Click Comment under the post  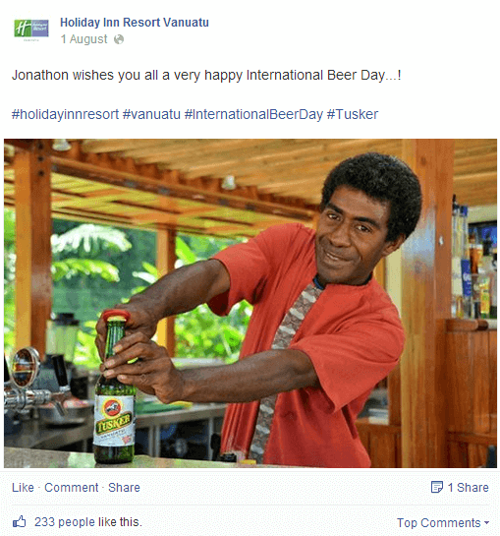pyautogui.click(x=72, y=487)
